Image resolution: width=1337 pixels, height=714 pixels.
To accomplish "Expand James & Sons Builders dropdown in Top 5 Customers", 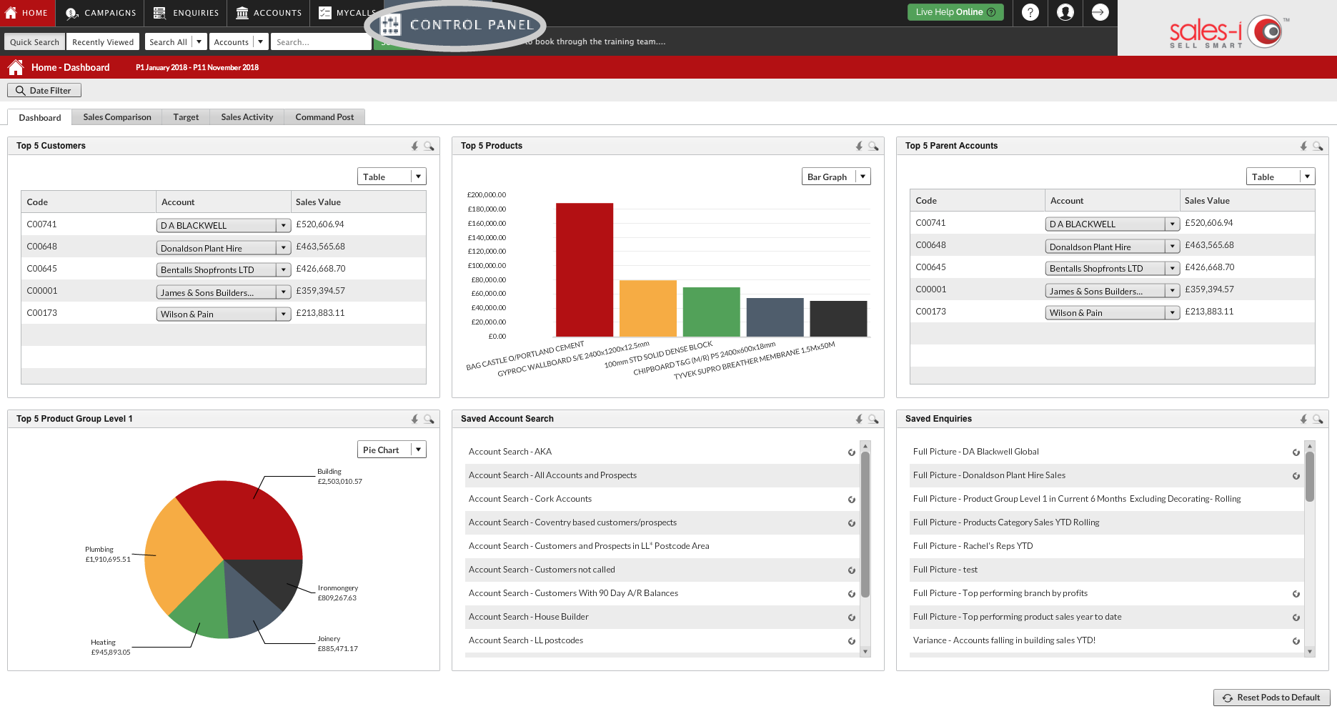I will pos(284,292).
